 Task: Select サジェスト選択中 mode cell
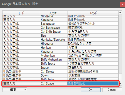pos(21,72)
